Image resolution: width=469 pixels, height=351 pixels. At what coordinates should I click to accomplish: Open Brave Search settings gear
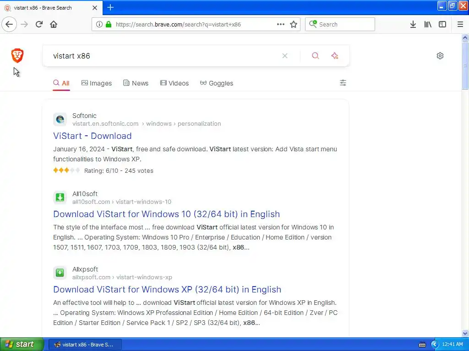point(440,56)
